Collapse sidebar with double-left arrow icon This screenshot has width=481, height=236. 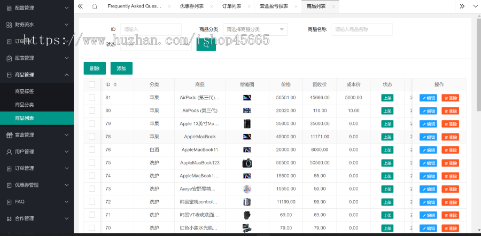pyautogui.click(x=80, y=6)
